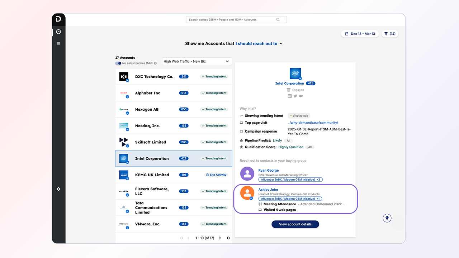
Task: Click the DXC Technology logo
Action: click(124, 76)
